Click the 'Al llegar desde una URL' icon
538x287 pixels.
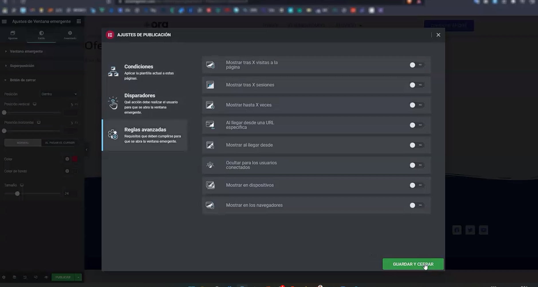tap(210, 125)
